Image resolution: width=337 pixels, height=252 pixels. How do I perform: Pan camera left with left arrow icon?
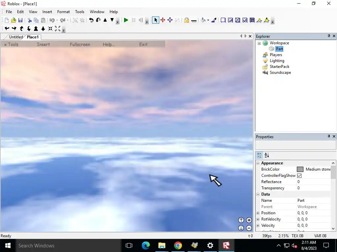7,28
